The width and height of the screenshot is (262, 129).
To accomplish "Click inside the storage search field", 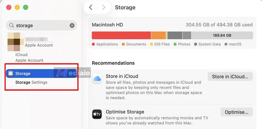I will point(42,26).
